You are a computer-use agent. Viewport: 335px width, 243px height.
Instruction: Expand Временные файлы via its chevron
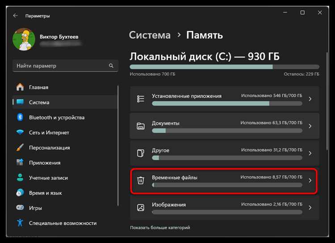(x=310, y=181)
